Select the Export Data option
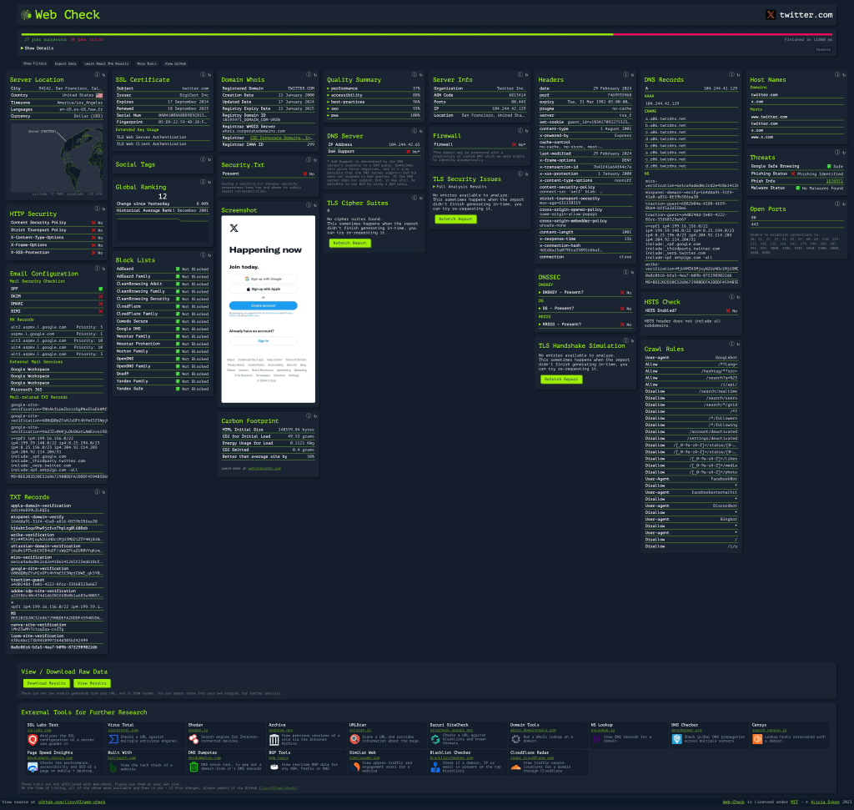This screenshot has width=854, height=810. tap(66, 63)
